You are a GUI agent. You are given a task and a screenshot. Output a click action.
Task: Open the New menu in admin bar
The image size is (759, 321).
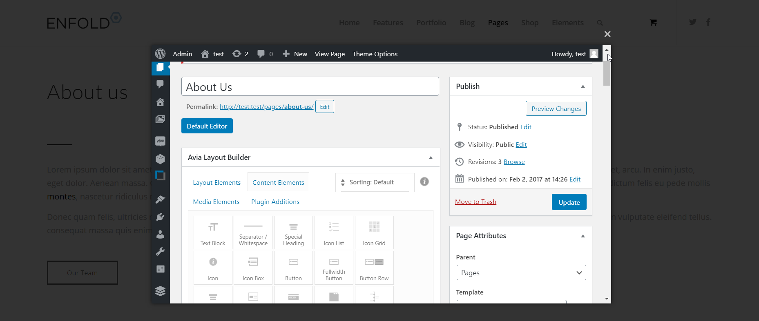(x=295, y=54)
